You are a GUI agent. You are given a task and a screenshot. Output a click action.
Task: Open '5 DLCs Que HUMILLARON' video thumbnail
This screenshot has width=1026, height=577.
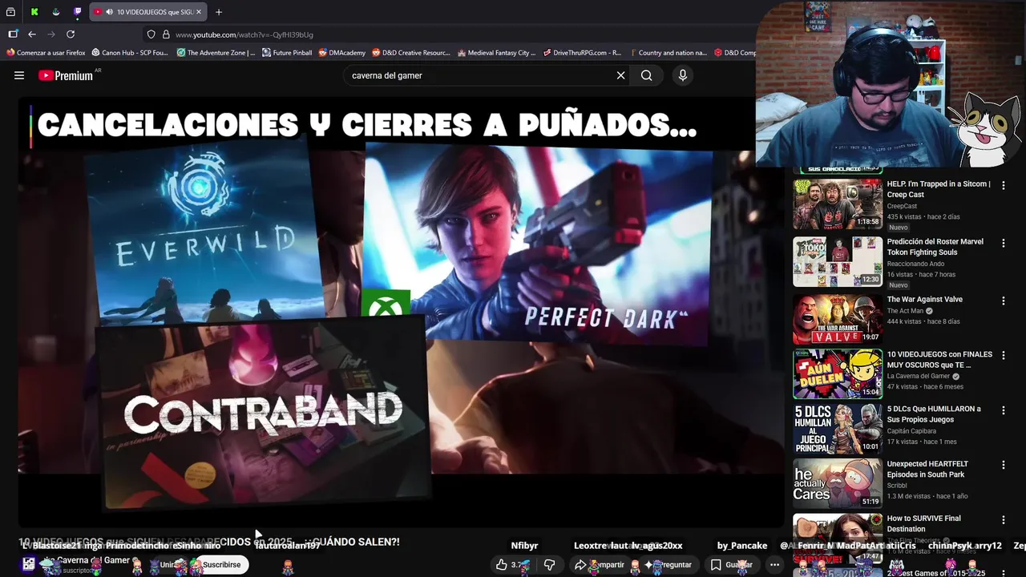tap(838, 429)
